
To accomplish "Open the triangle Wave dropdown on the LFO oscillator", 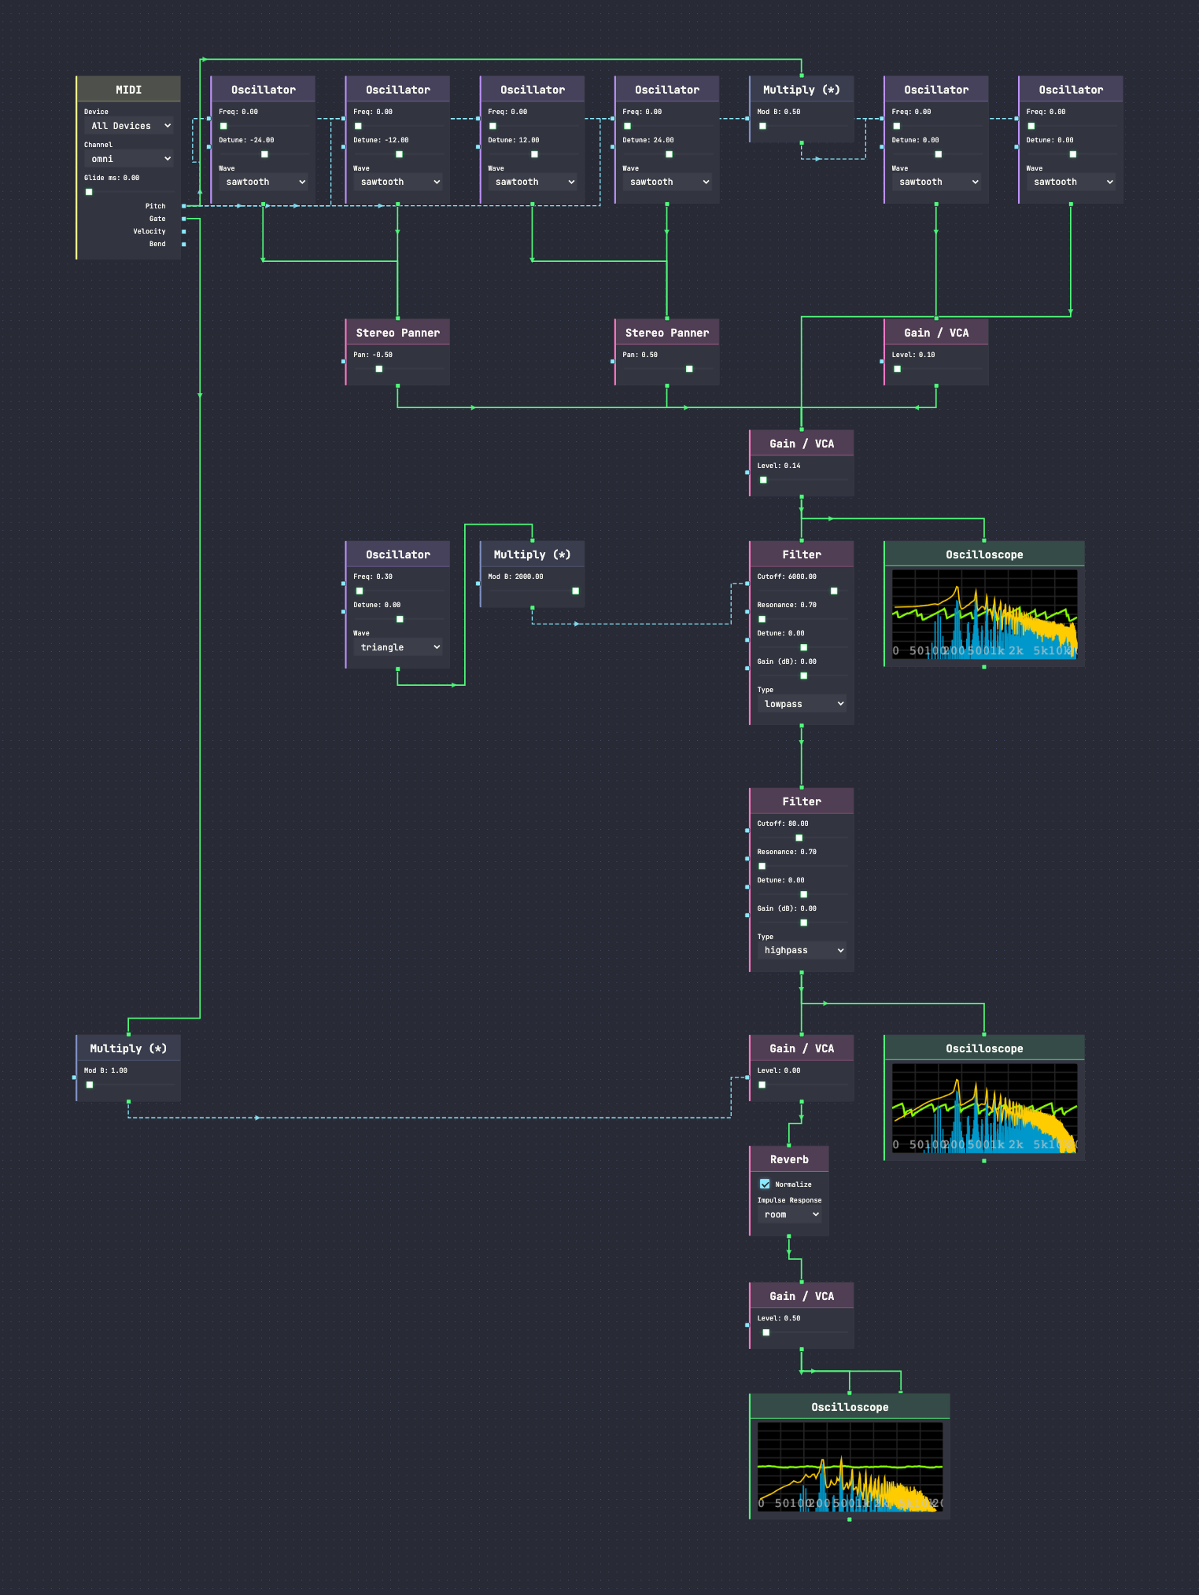I will (x=398, y=647).
